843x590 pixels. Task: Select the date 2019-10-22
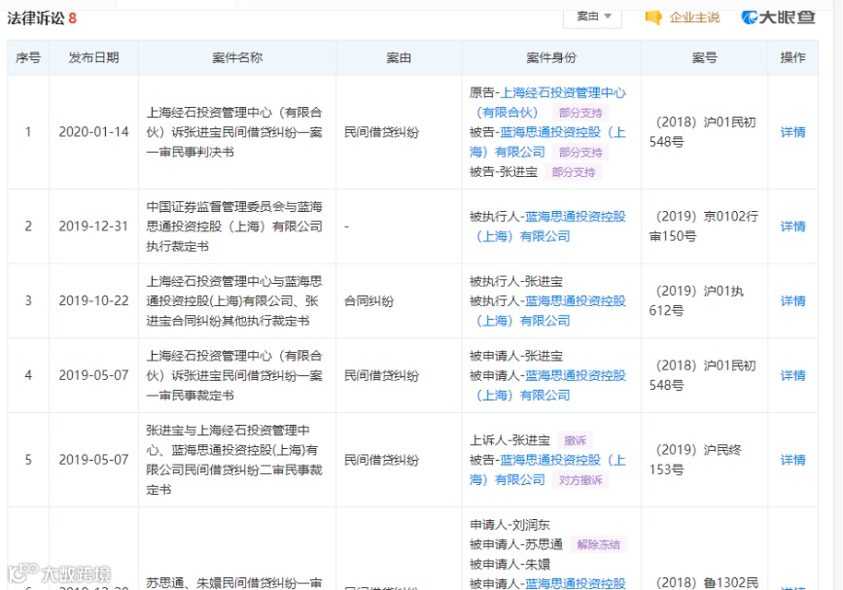(x=93, y=301)
